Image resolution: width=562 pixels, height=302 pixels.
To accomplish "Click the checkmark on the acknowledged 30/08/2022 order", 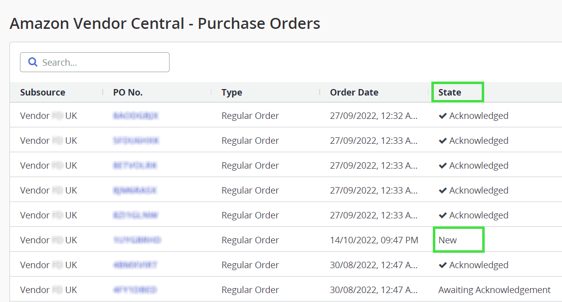I will click(442, 265).
